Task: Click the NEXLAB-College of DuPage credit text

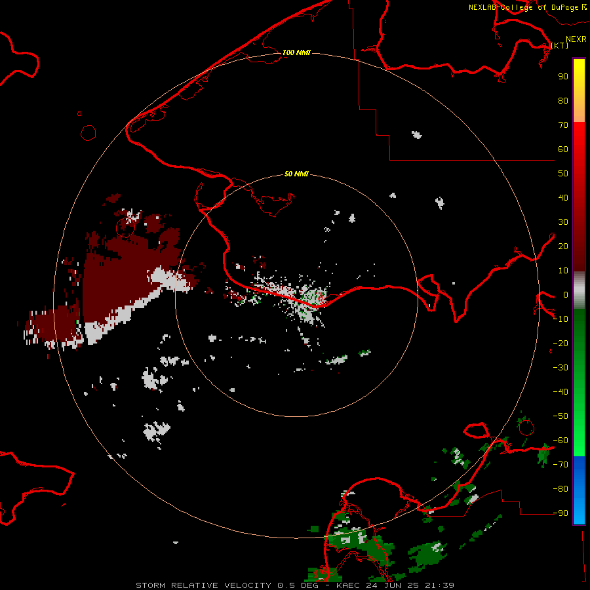Action: [524, 7]
